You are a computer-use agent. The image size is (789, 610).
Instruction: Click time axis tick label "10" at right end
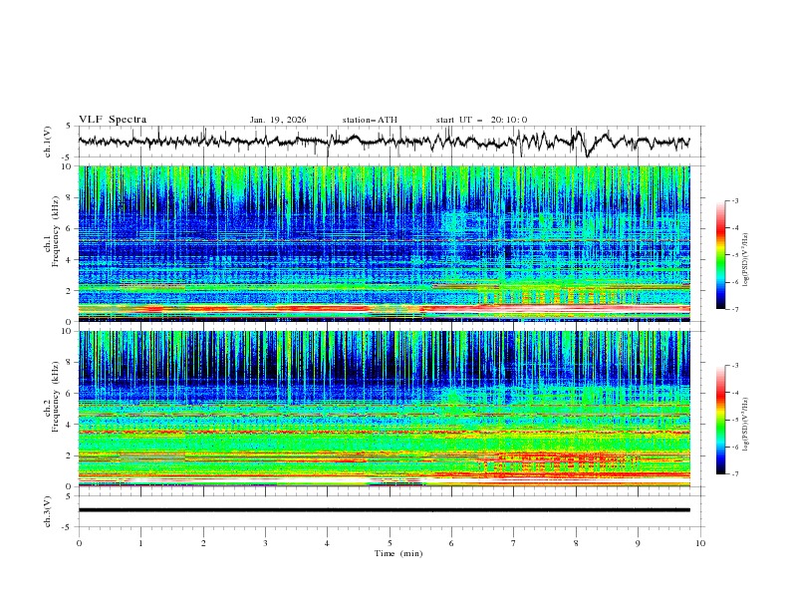pyautogui.click(x=700, y=543)
